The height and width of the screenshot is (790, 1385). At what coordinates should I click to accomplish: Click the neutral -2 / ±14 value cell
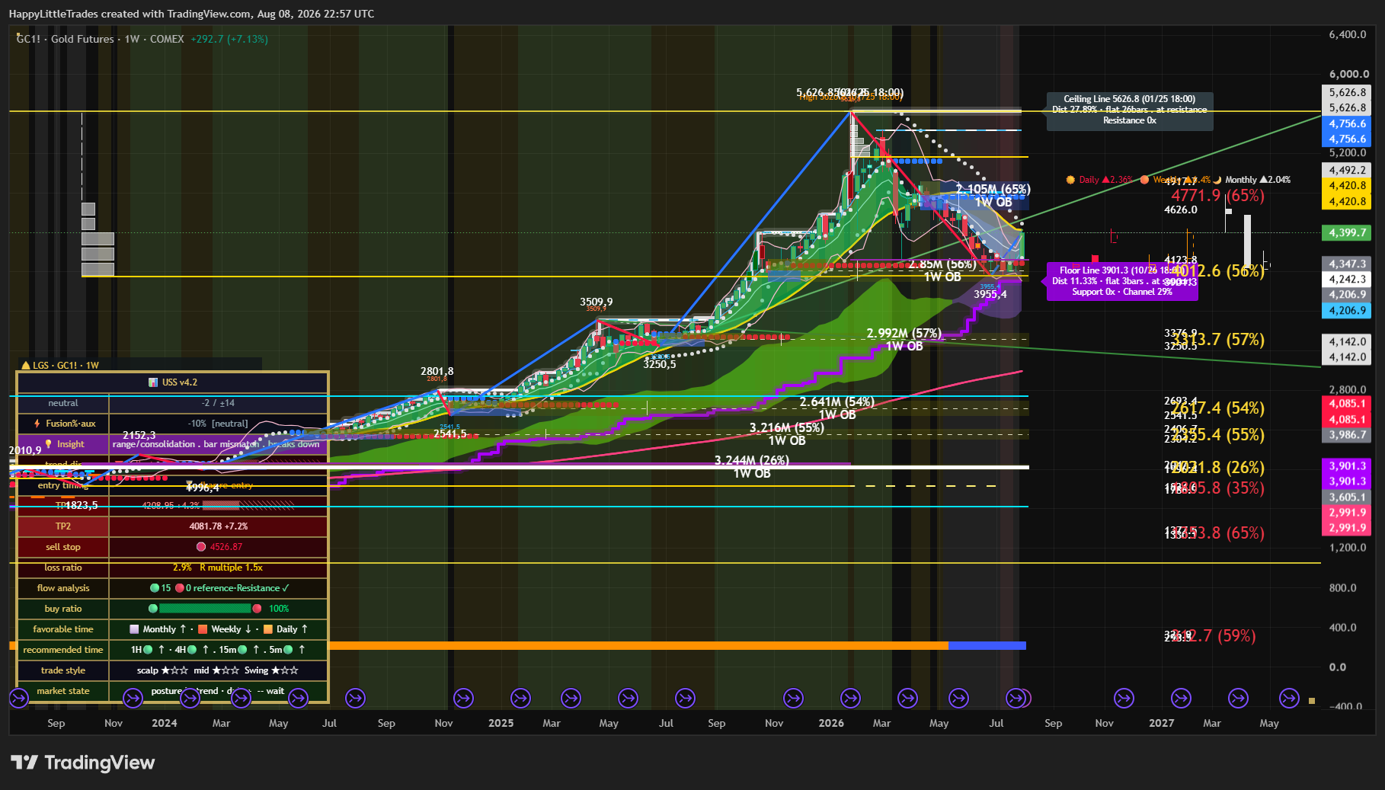point(219,403)
